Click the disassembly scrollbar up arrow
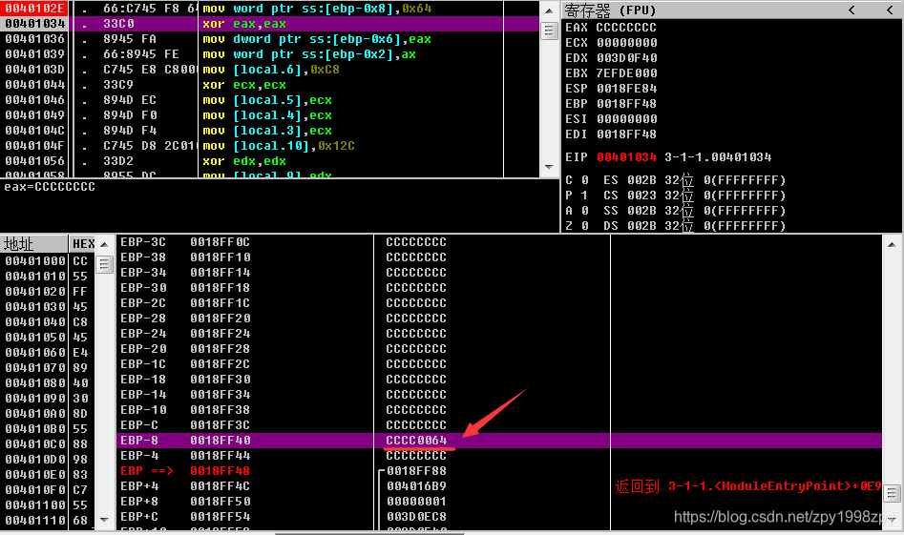The width and height of the screenshot is (904, 535). [550, 10]
